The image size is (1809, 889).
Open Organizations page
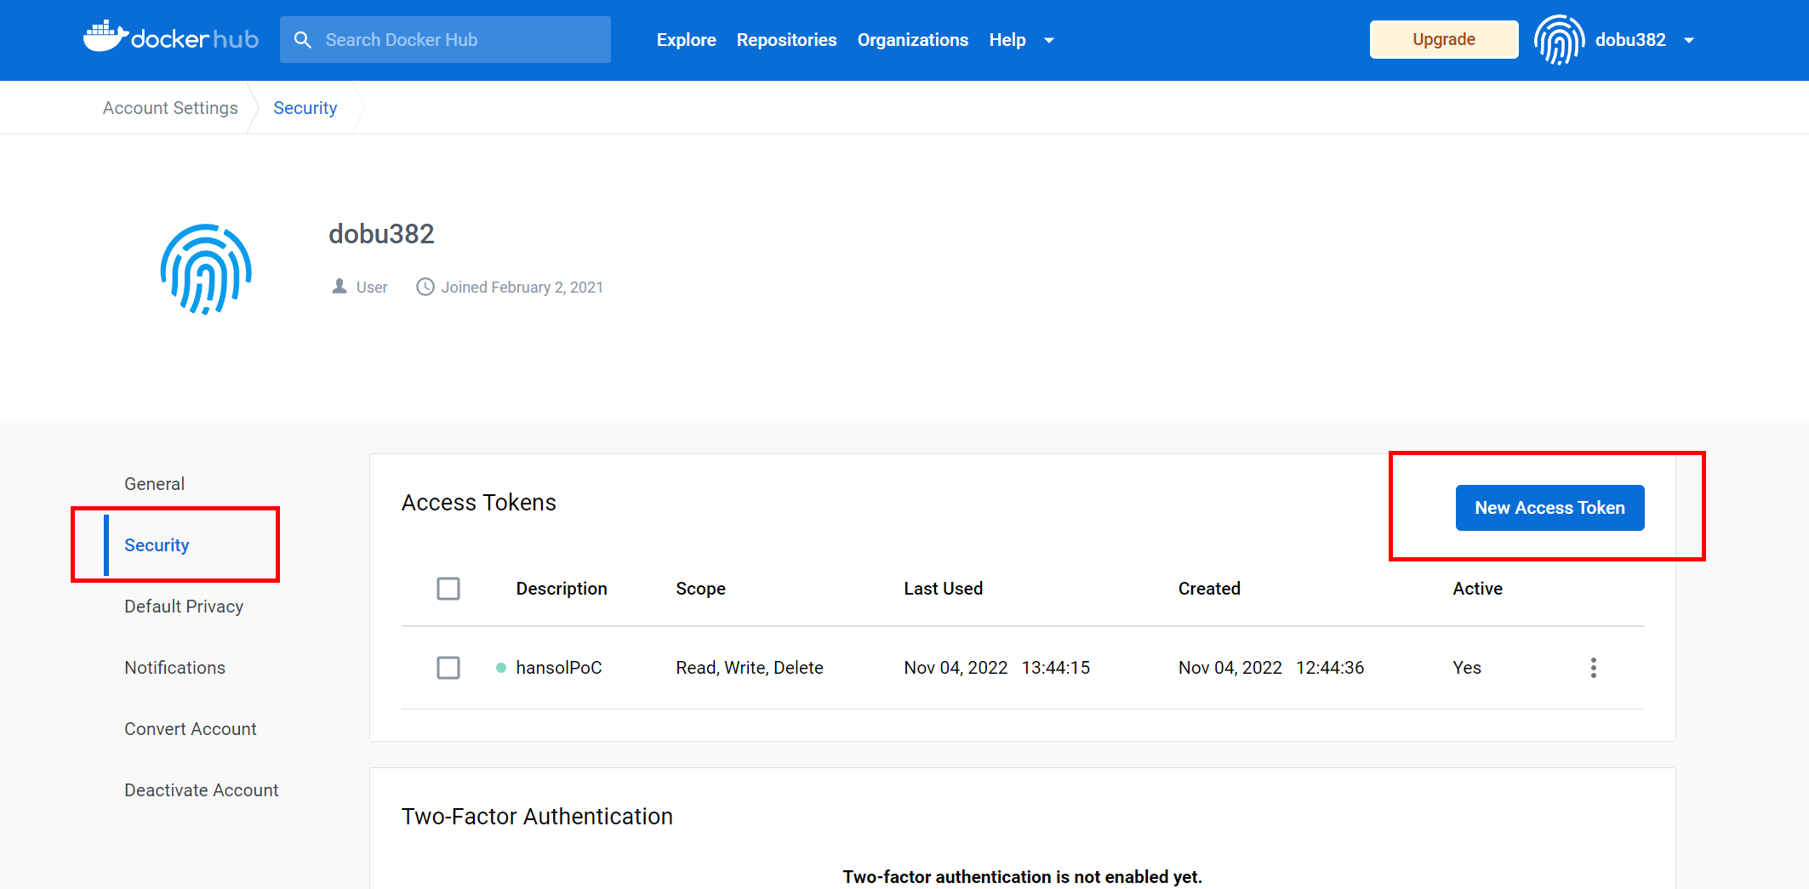(x=912, y=40)
